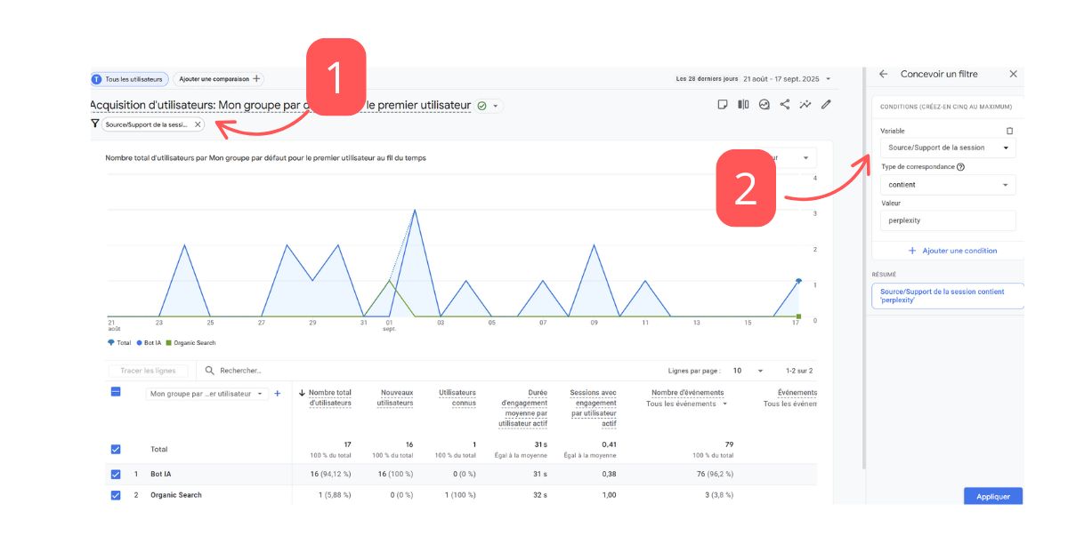Click the 'Organic Search' row label
The height and width of the screenshot is (560, 1068).
pyautogui.click(x=176, y=495)
